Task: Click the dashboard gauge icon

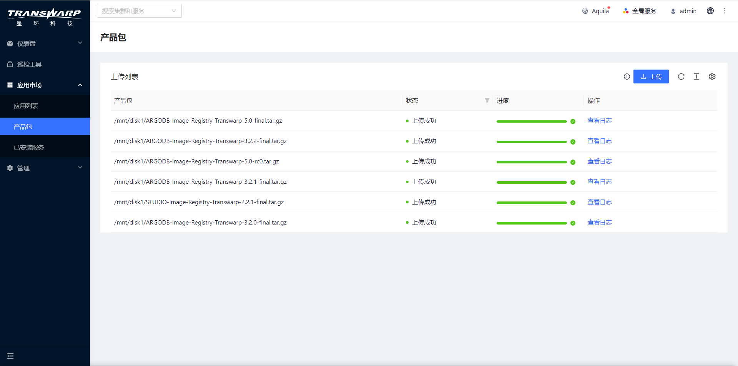Action: click(x=10, y=43)
